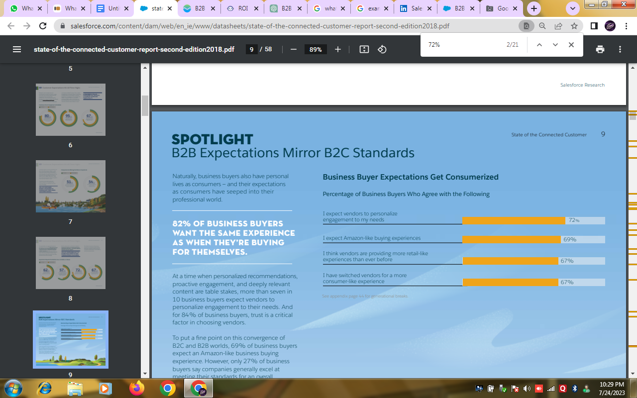
Task: Open the PDF viewer more actions menu
Action: pyautogui.click(x=620, y=49)
